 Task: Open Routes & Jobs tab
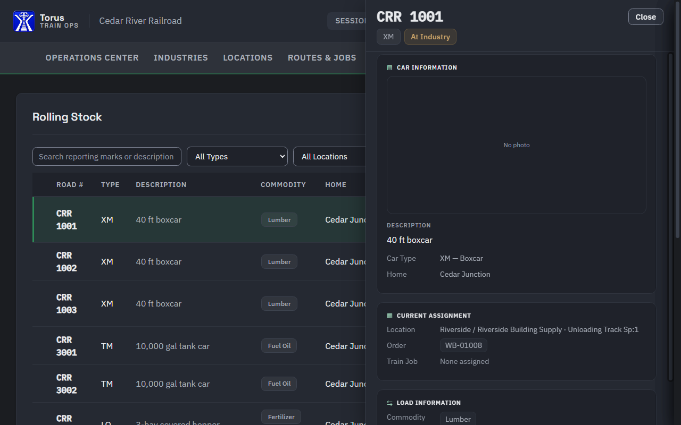(x=322, y=57)
